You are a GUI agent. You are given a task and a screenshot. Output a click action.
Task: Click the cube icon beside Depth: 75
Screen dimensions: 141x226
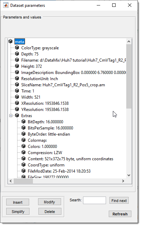pos(17,54)
